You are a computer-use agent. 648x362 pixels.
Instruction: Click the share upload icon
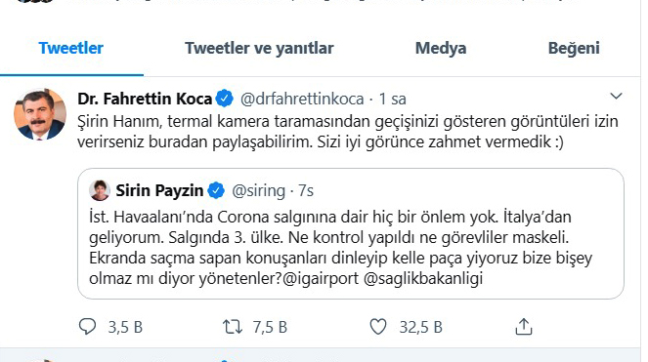tap(524, 327)
